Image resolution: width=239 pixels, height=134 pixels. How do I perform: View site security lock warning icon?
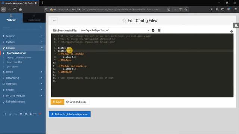coord(52,9)
